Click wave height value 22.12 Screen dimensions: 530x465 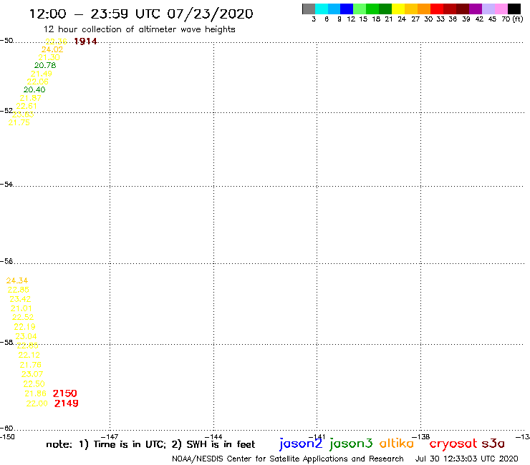(x=29, y=356)
